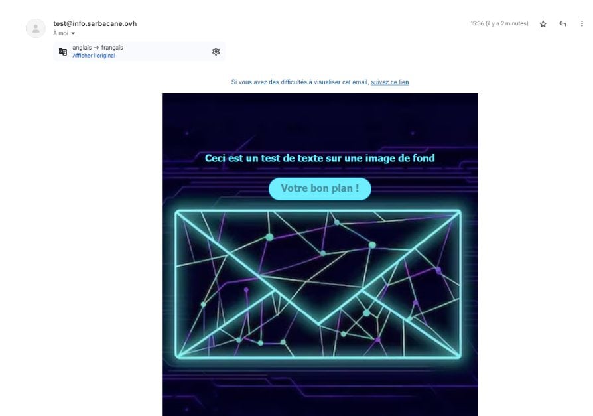Click the timestamp "15:36 (il y a 2 minutes)"
This screenshot has height=416, width=593.
(499, 23)
